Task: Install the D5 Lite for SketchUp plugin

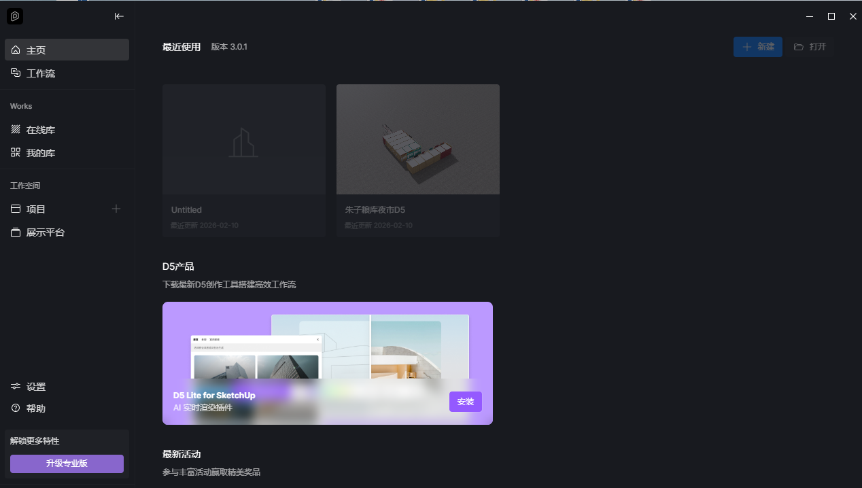Action: [465, 402]
